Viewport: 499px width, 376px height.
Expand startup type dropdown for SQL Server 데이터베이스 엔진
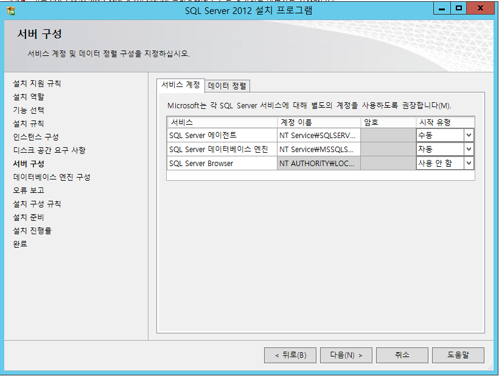tap(469, 149)
